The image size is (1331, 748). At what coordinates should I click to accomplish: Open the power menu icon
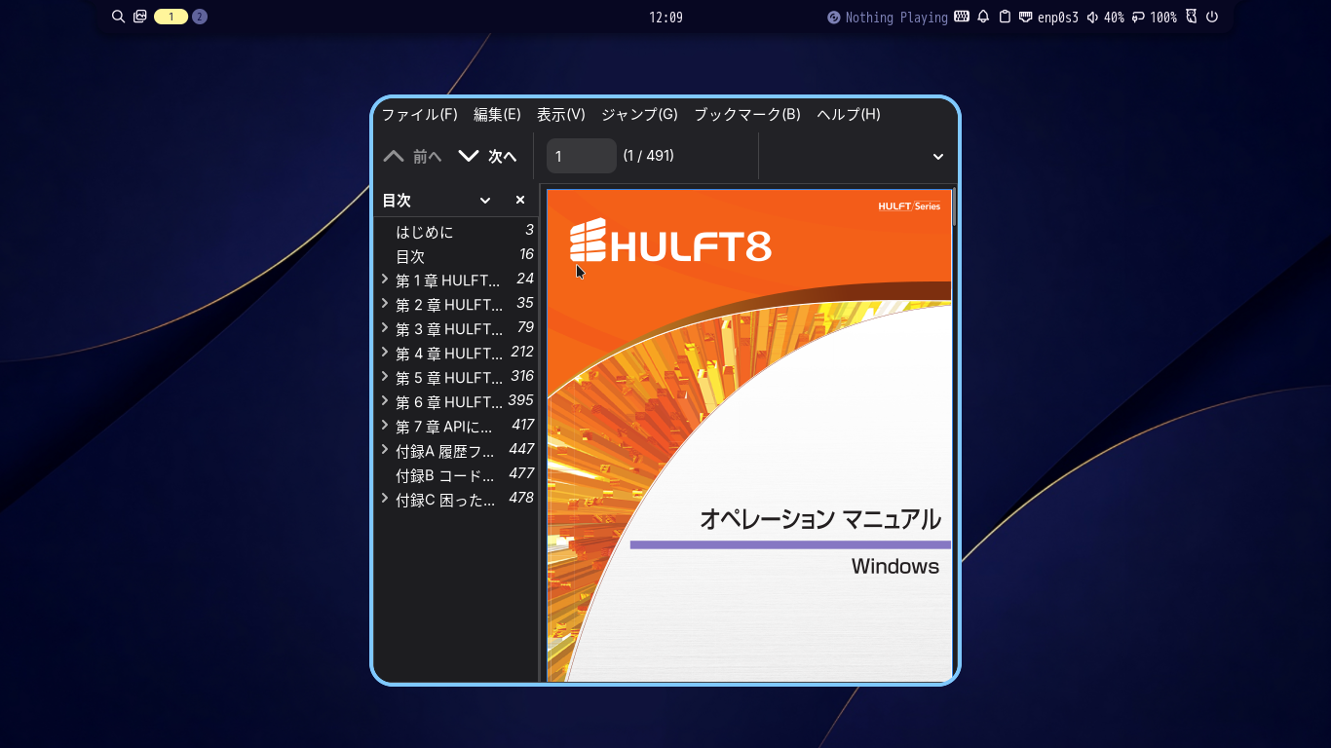pyautogui.click(x=1212, y=17)
